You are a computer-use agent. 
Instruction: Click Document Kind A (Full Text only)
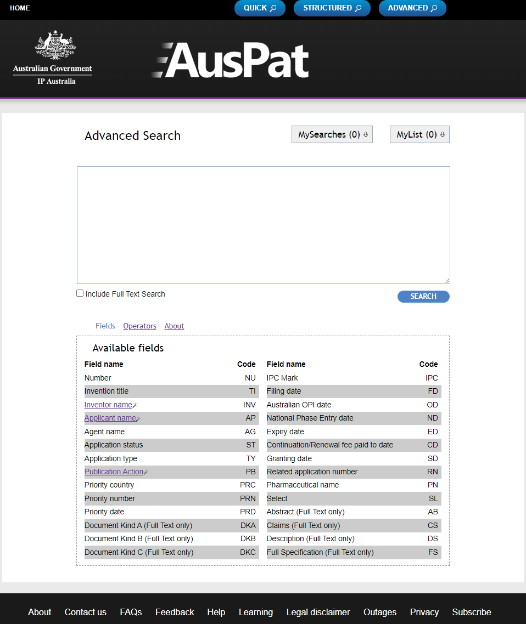click(138, 525)
